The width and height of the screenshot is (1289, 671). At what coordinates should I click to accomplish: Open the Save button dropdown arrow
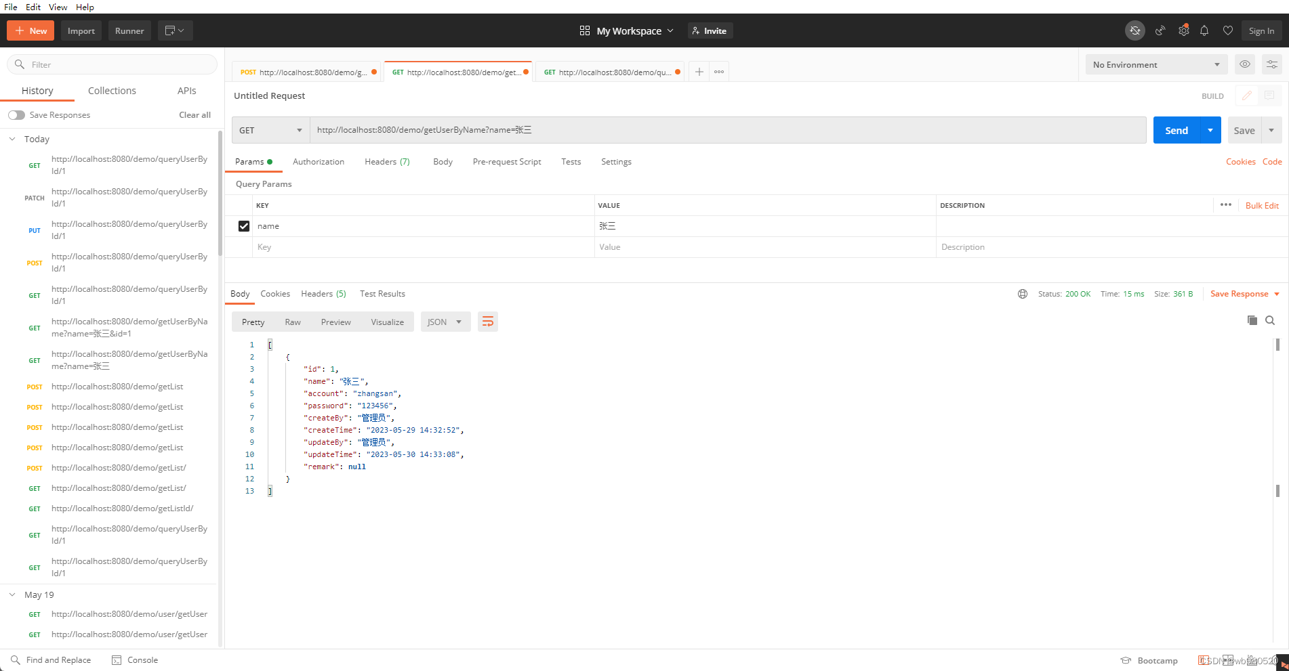[x=1271, y=130]
